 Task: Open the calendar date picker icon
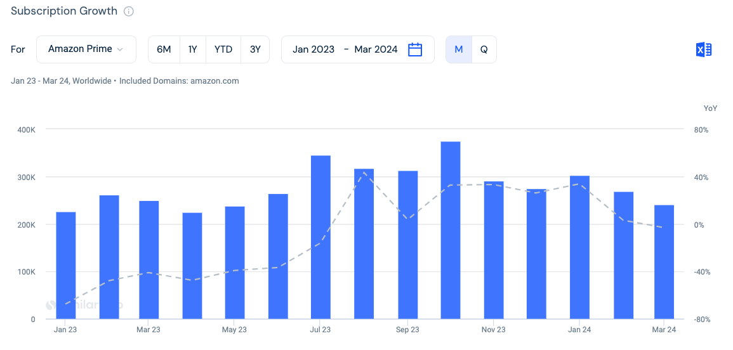click(415, 49)
